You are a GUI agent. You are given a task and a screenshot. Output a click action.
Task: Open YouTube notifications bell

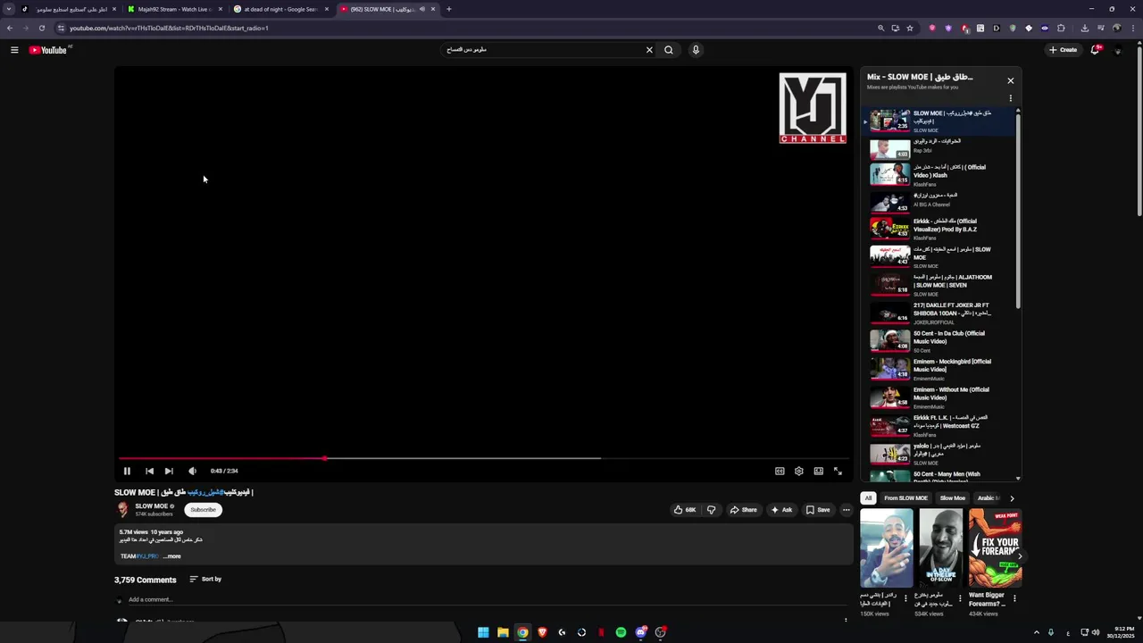pos(1096,50)
